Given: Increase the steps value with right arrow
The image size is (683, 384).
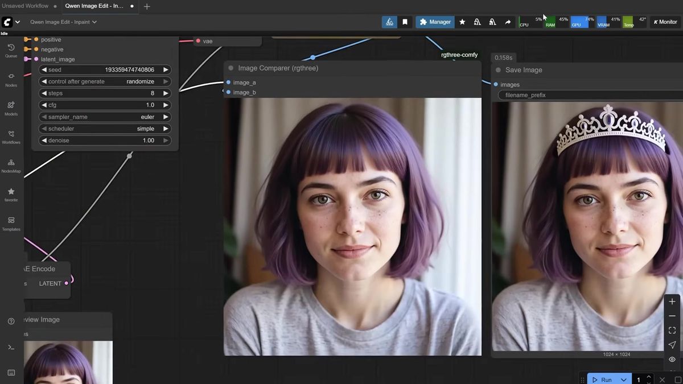Looking at the screenshot, I should click(166, 93).
